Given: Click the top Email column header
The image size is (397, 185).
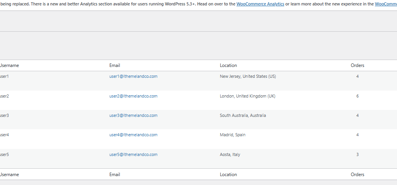Looking at the screenshot, I should (x=115, y=65).
